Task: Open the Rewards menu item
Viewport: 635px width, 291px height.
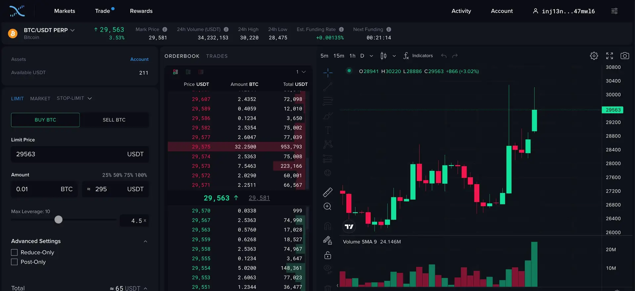Action: tap(141, 11)
